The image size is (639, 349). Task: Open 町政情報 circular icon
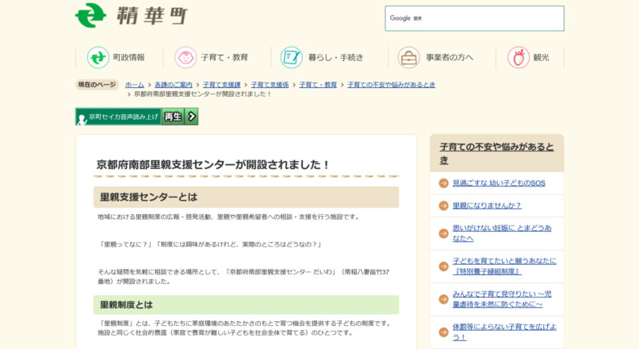[x=98, y=57]
